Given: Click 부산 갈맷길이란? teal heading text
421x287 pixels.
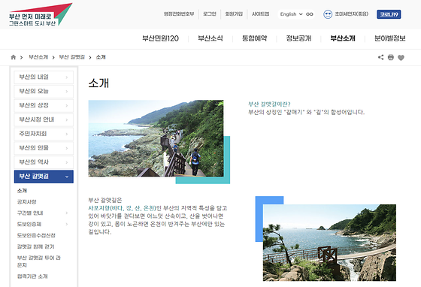Looking at the screenshot, I should 269,104.
